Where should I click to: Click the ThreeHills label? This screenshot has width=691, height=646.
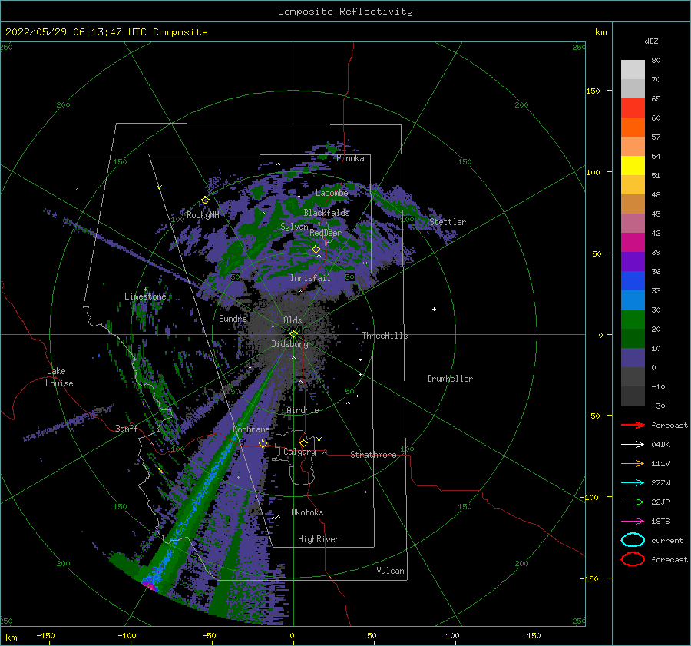(385, 336)
